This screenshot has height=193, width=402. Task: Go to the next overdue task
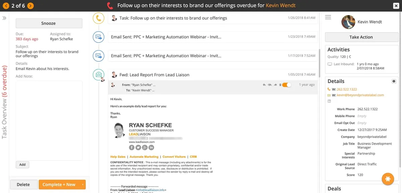[x=30, y=6]
